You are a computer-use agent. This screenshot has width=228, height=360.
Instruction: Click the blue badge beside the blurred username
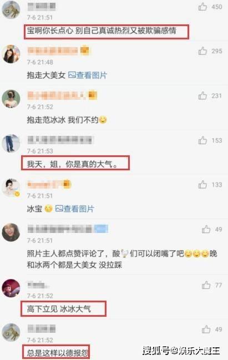tap(101, 229)
